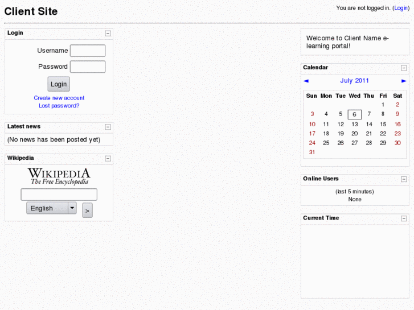414x310 pixels.
Task: Collapse the Wikipedia block
Action: coord(108,159)
